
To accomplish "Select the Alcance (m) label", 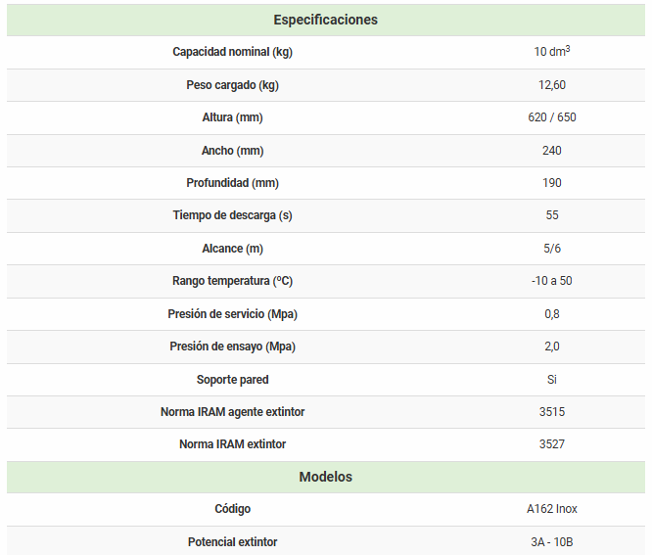I will click(232, 249).
